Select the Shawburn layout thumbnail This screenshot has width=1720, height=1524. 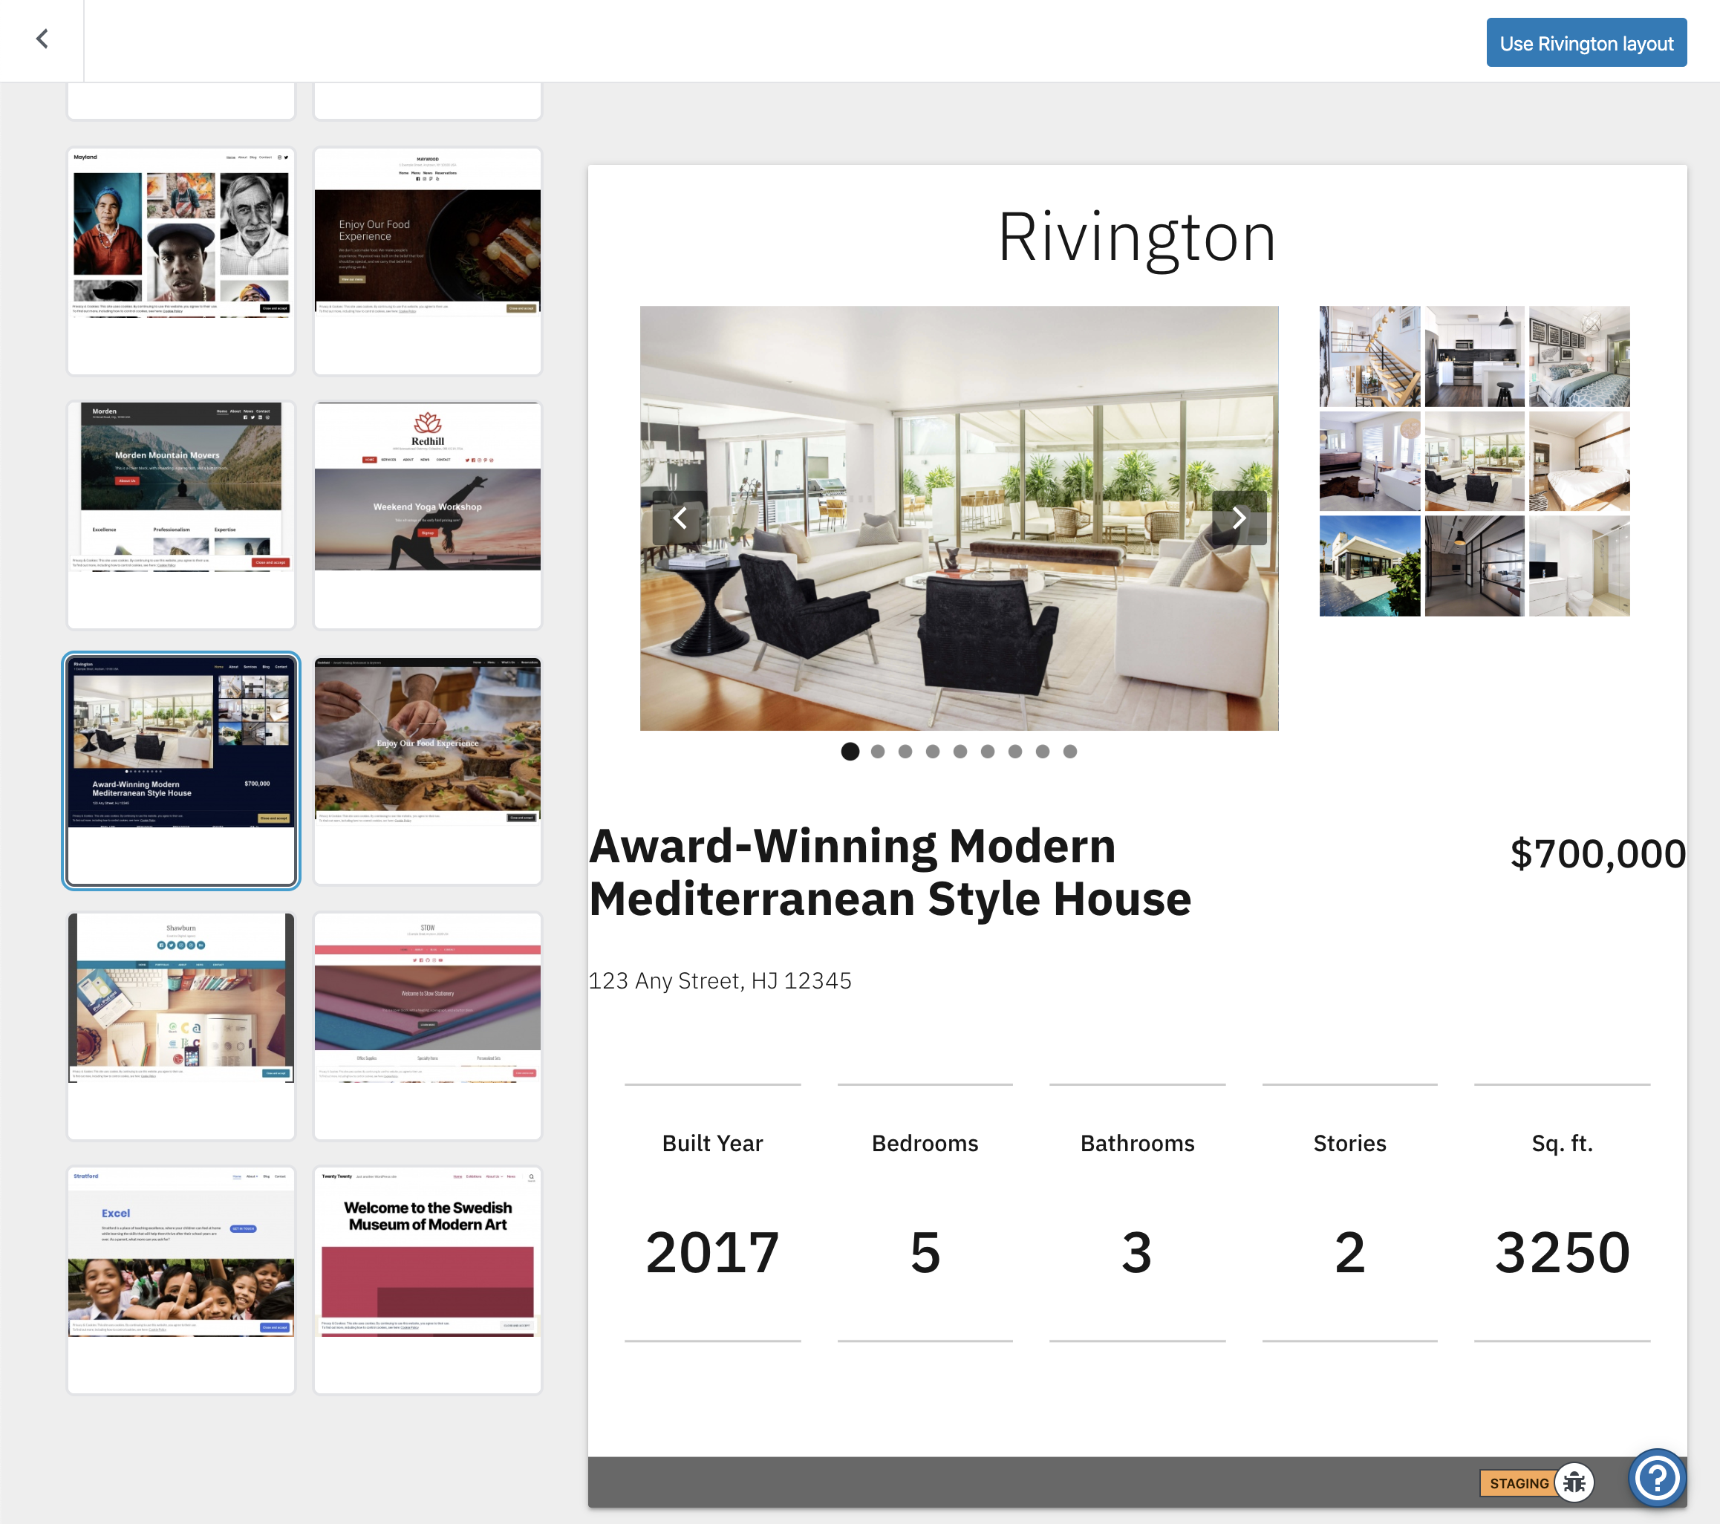[181, 1025]
